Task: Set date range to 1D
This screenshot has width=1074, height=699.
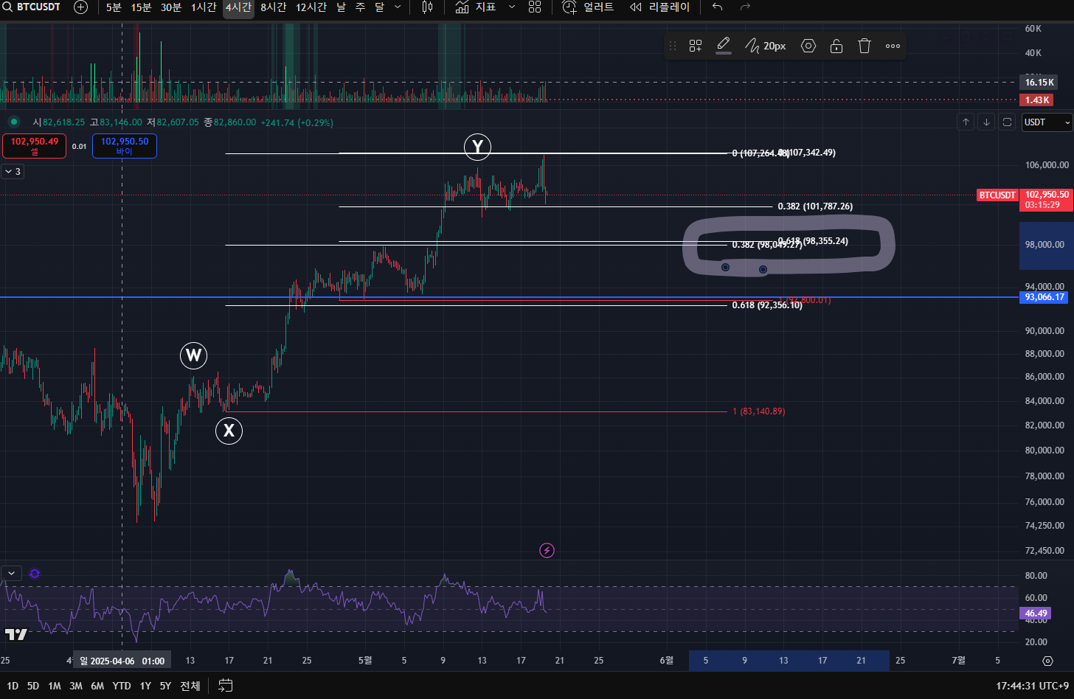Action: point(13,686)
